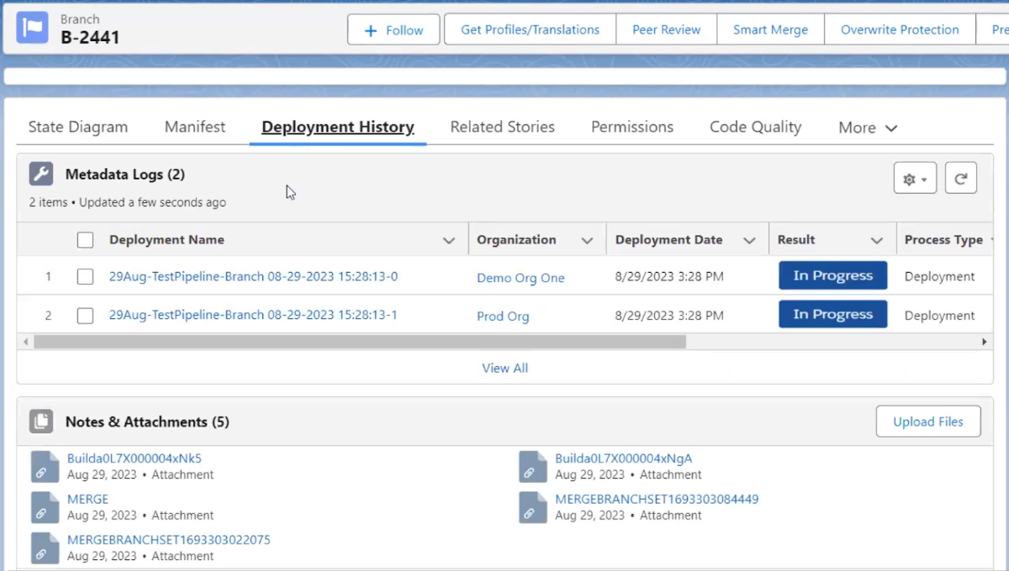Viewport: 1009px width, 571px height.
Task: Click the partially visible Pre button in header
Action: pos(992,29)
